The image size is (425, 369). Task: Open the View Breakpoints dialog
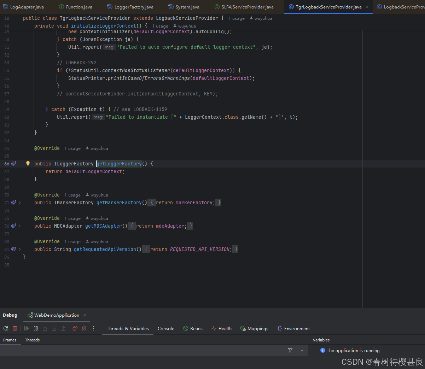(x=75, y=328)
